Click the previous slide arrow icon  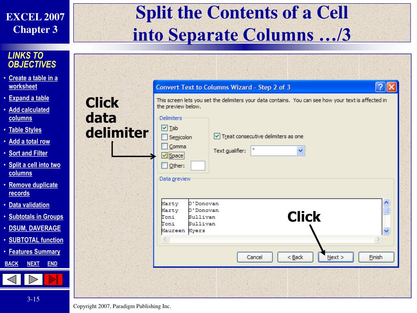pyautogui.click(x=12, y=280)
